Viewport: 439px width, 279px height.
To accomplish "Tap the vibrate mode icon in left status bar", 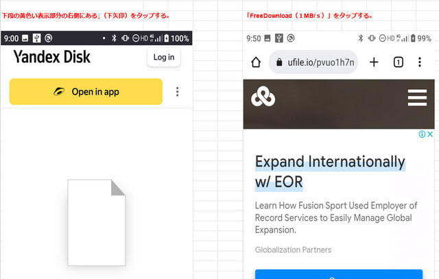I will click(125, 38).
